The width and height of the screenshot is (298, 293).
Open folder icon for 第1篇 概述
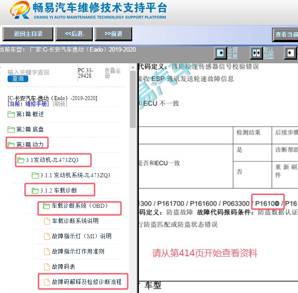point(11,114)
